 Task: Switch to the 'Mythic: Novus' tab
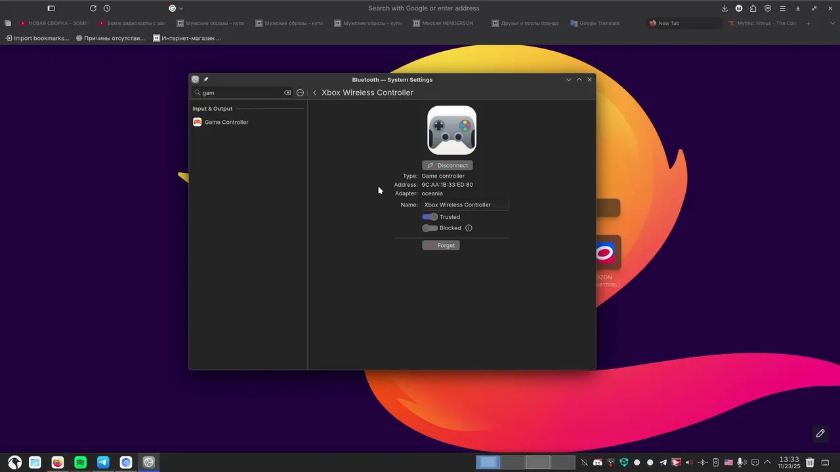click(x=763, y=23)
